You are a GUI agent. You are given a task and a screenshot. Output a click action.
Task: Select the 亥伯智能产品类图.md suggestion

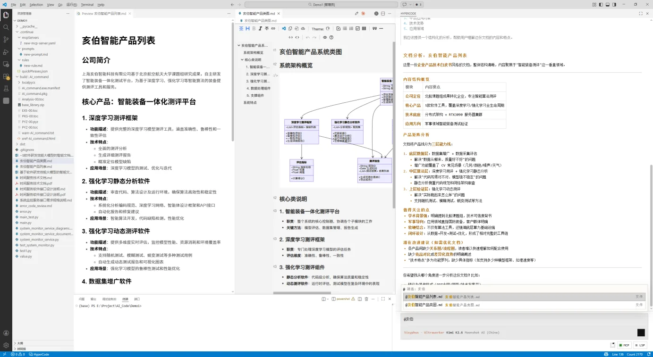(x=524, y=305)
